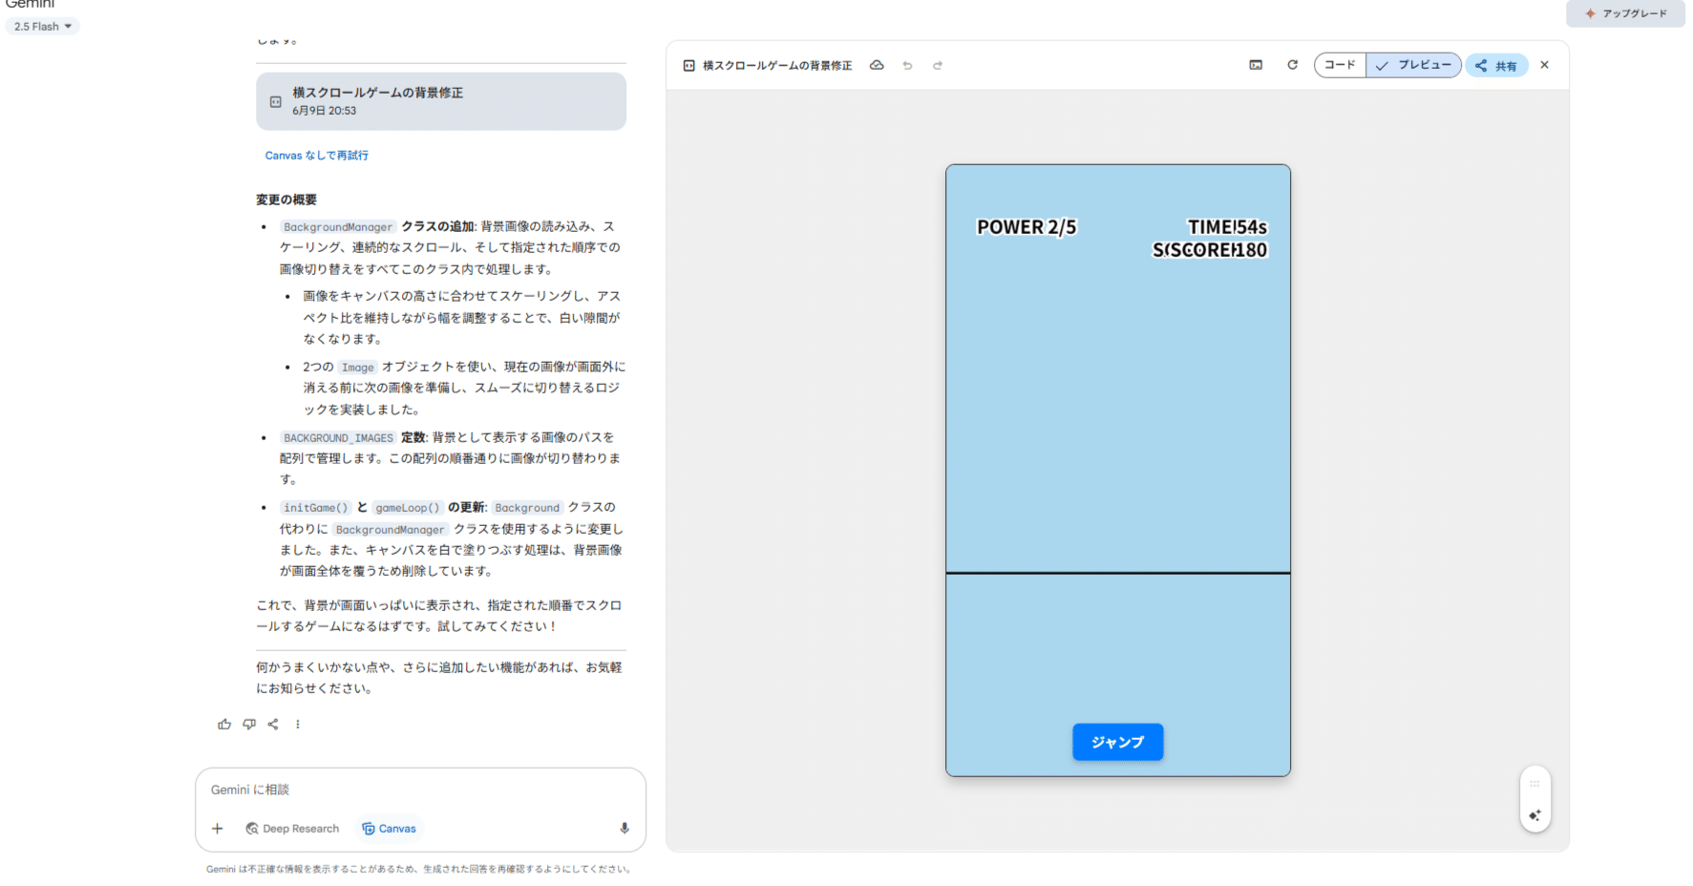The image size is (1693, 886).
Task: Activate the microphone for voice input
Action: 624,828
